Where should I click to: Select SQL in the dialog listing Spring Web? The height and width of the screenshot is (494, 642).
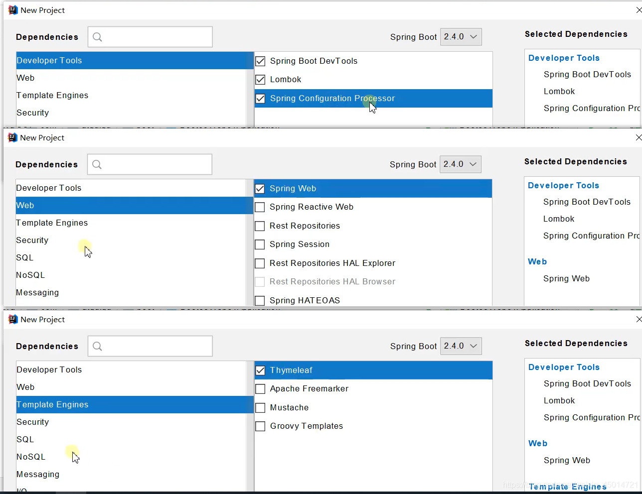click(131, 257)
